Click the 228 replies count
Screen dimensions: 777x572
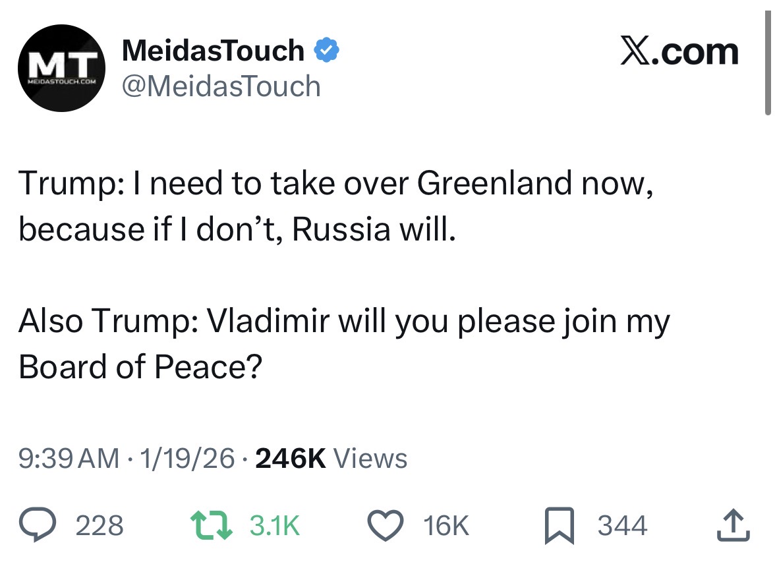click(100, 525)
